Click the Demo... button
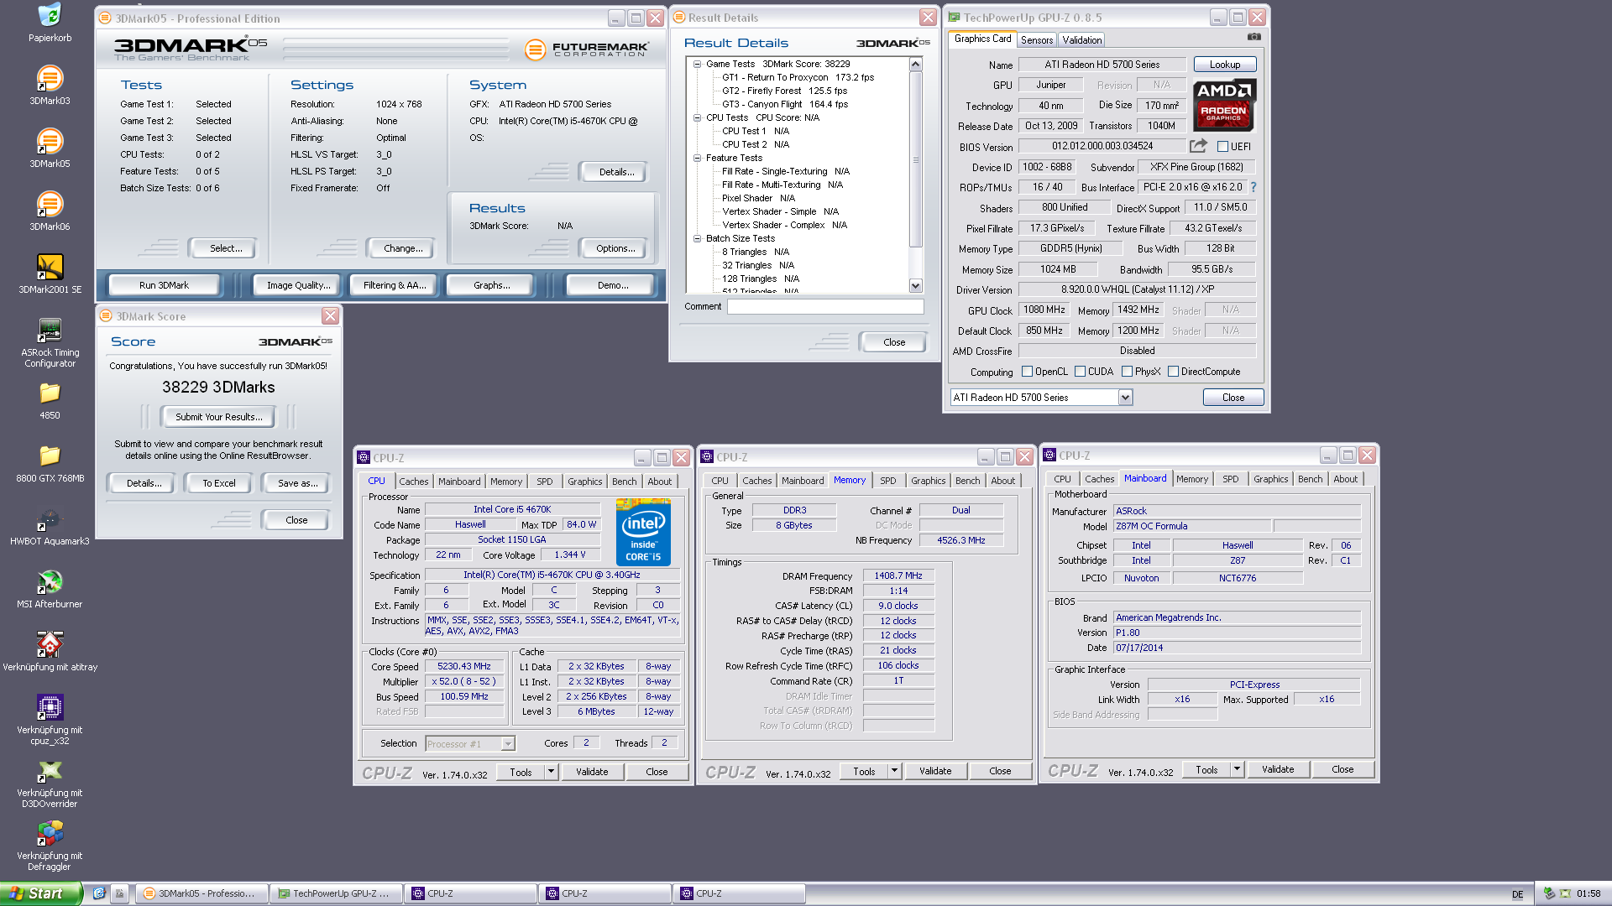The width and height of the screenshot is (1612, 906). [613, 285]
